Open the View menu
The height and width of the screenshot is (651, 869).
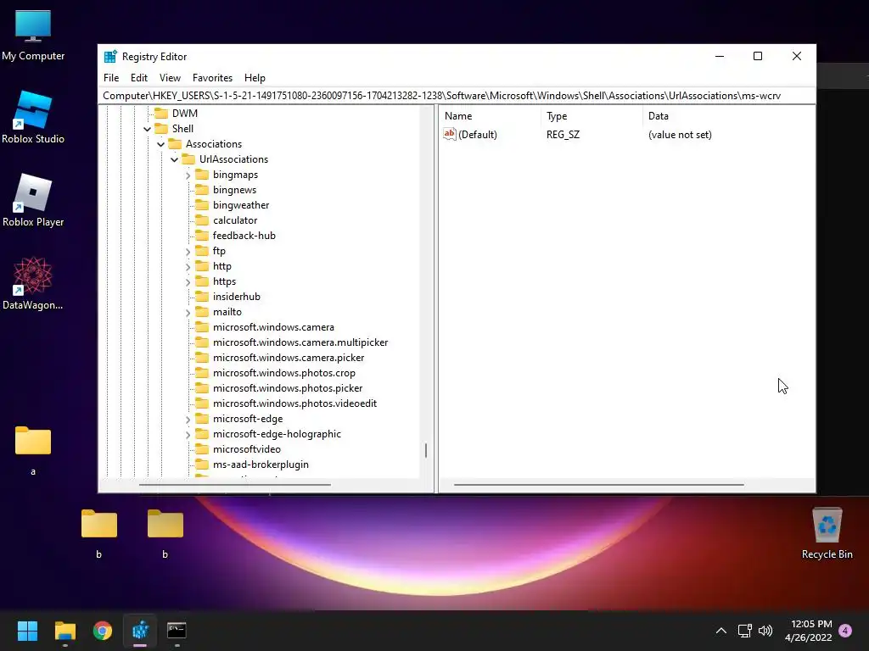170,78
